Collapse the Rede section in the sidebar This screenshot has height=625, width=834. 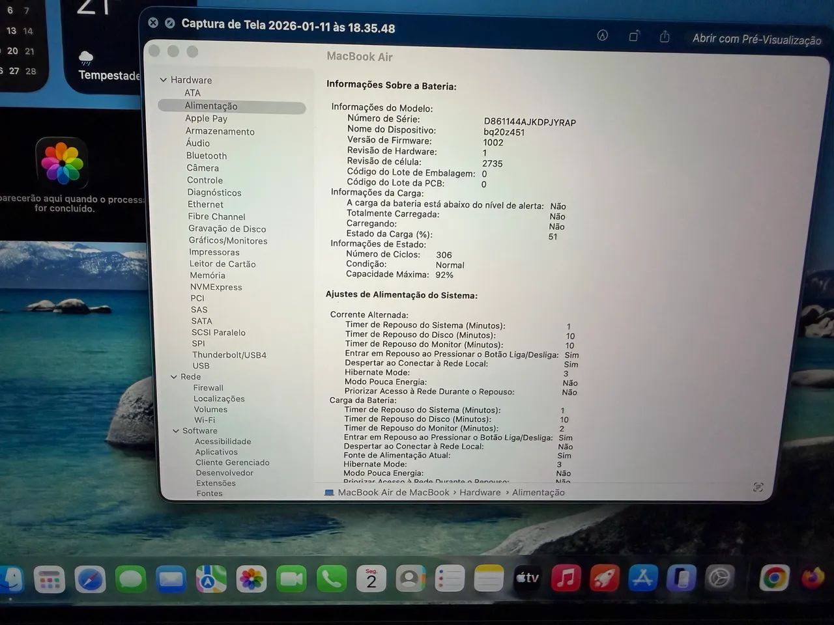(x=173, y=376)
